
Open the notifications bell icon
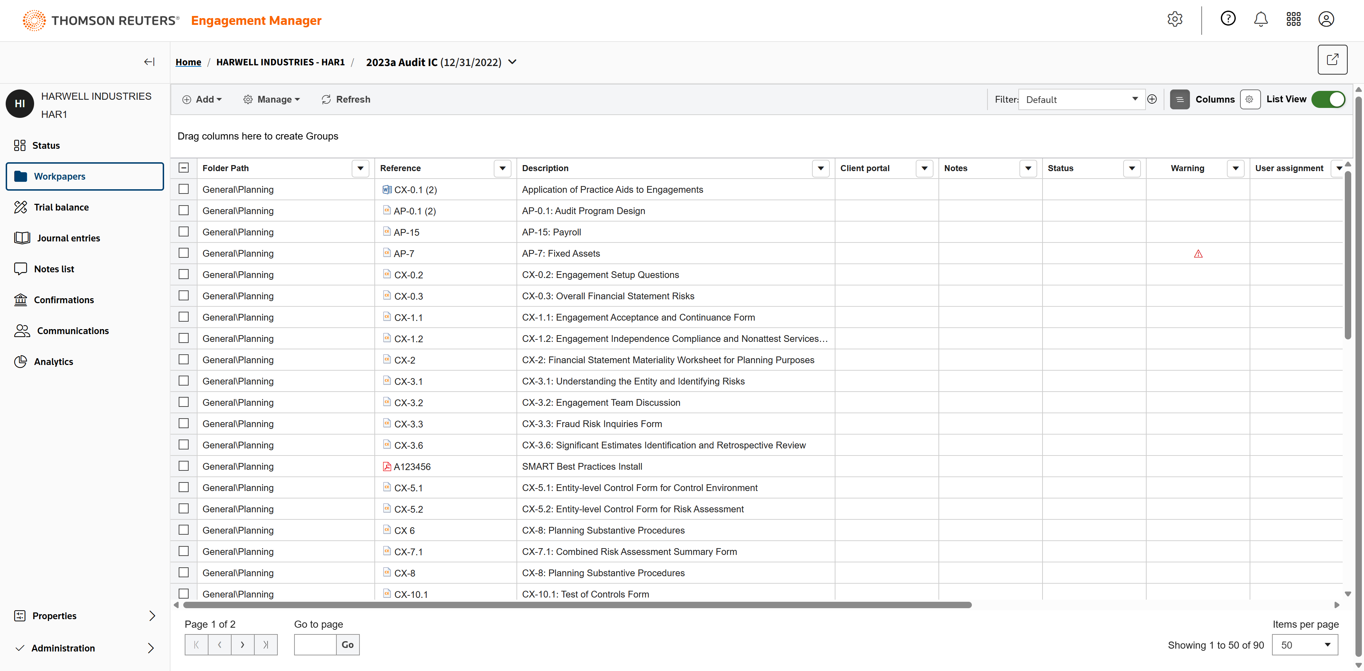tap(1261, 20)
